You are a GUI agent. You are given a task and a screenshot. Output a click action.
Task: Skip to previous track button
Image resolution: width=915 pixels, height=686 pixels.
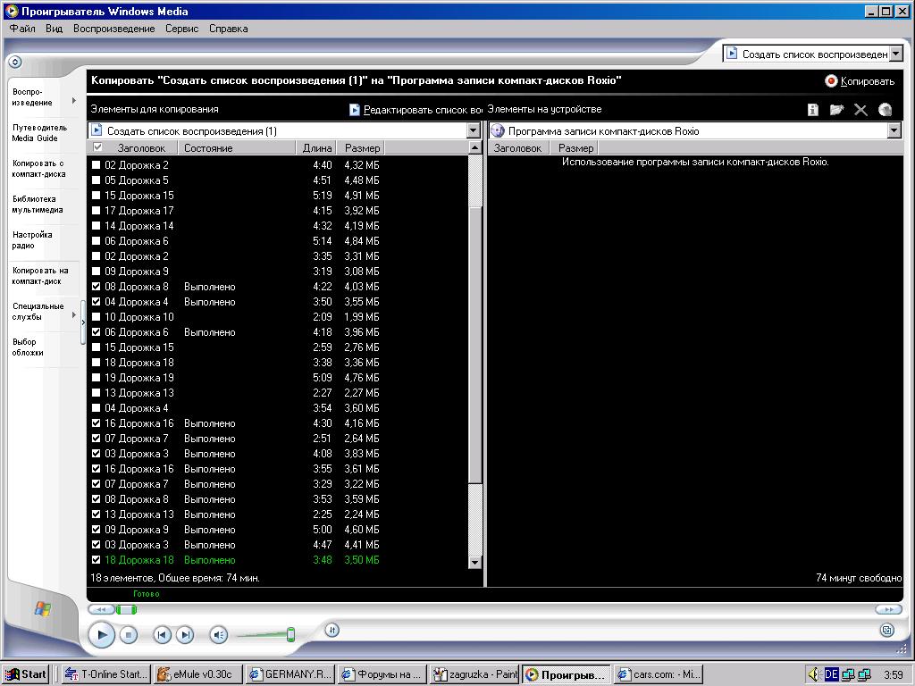coord(163,635)
